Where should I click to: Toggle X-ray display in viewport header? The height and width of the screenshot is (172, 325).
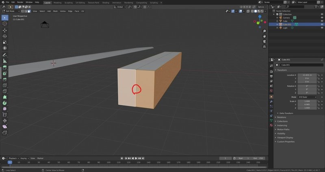click(x=248, y=11)
